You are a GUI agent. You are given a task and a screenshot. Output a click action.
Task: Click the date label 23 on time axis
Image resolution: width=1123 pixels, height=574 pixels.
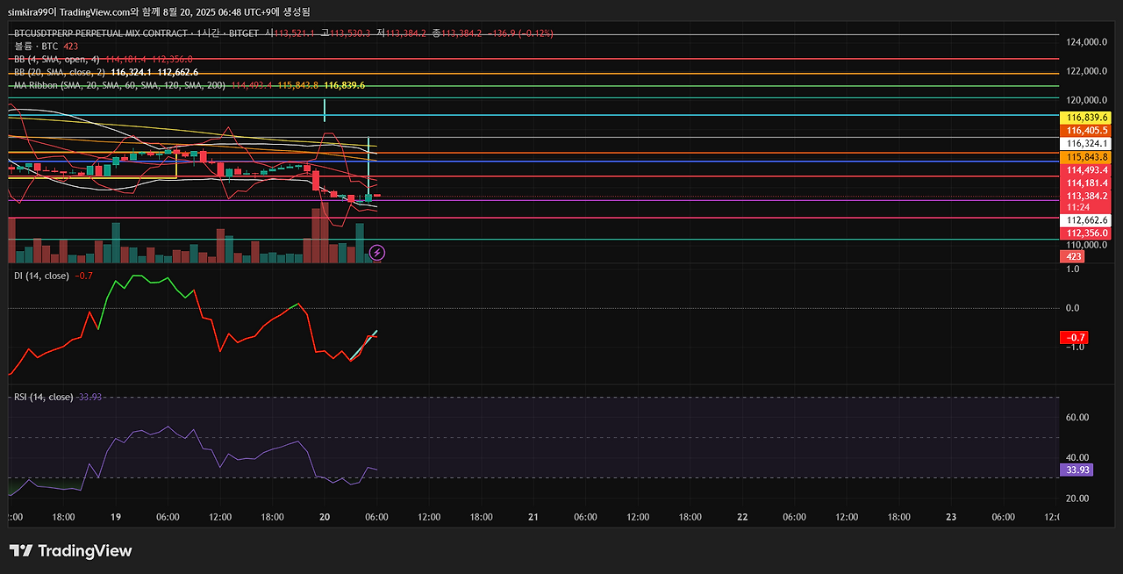[x=951, y=518]
